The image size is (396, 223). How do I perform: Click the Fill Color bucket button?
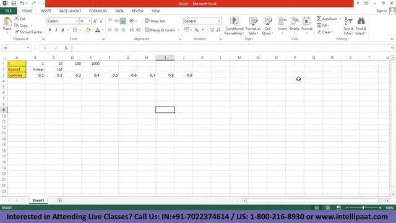pos(88,30)
